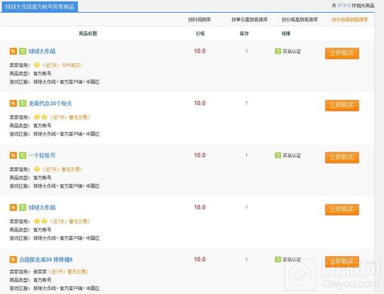384x294 pixels.
Task: Sort listings by 按时间倒序
Action: [200, 20]
